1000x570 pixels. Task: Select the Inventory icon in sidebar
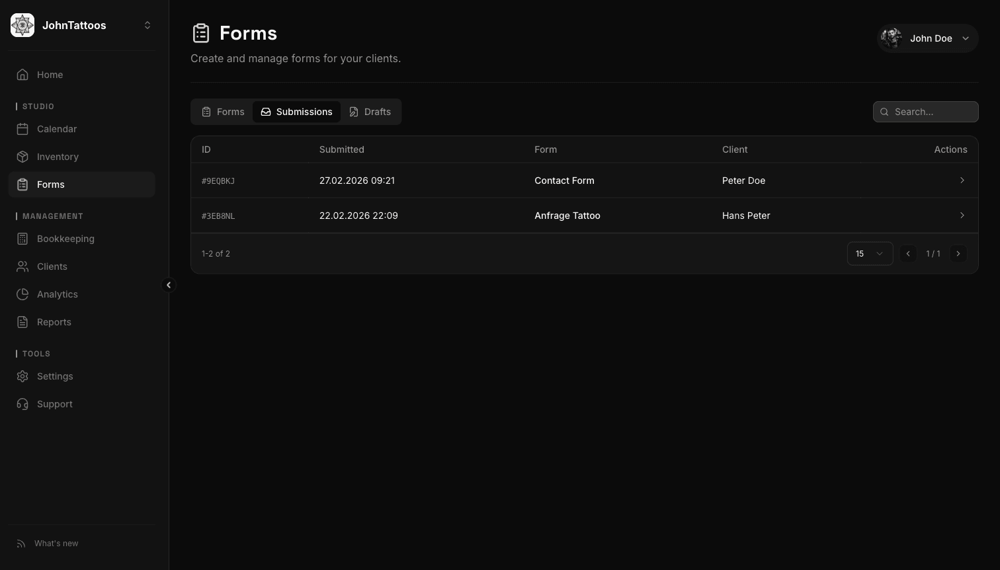22,157
